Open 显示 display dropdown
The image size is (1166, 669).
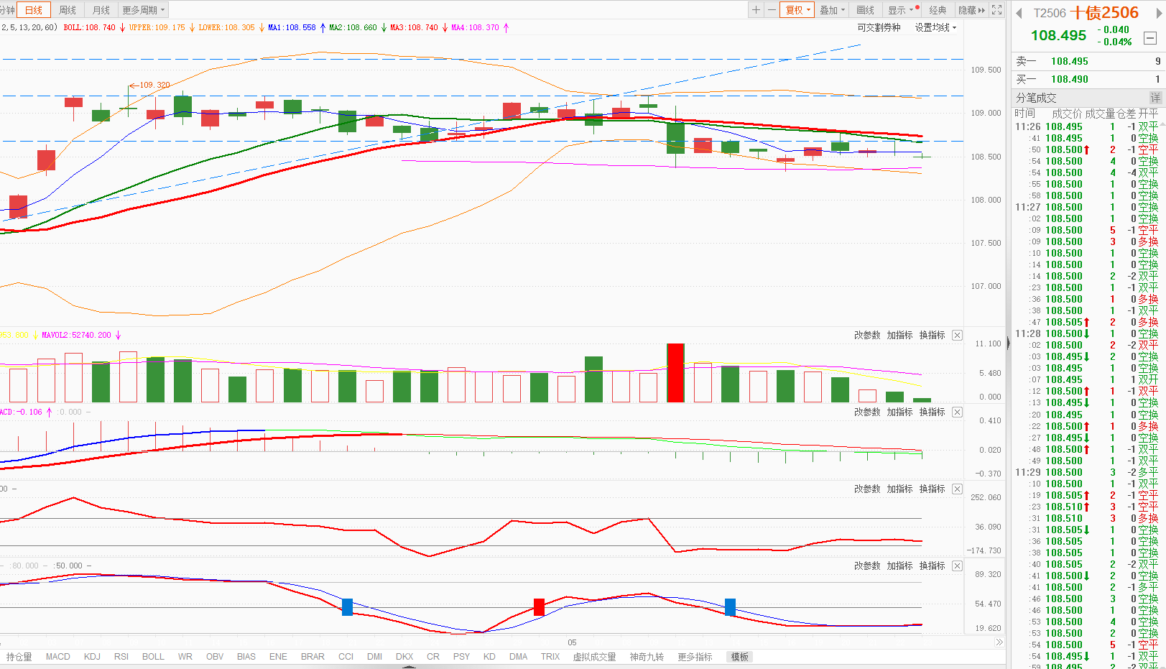(900, 10)
